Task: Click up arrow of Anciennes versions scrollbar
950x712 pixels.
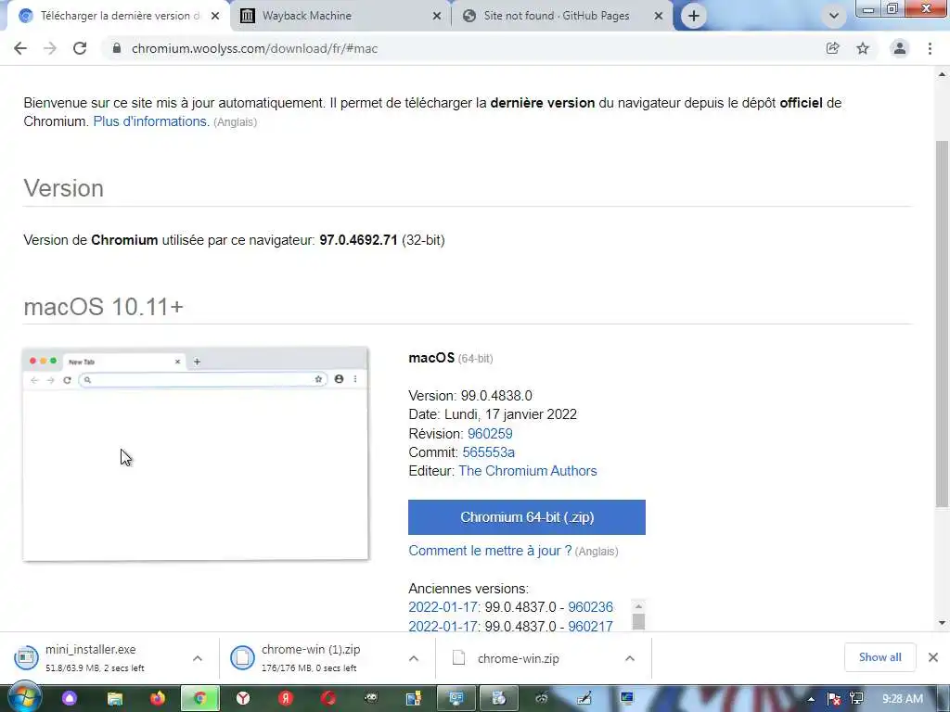Action: coord(638,606)
